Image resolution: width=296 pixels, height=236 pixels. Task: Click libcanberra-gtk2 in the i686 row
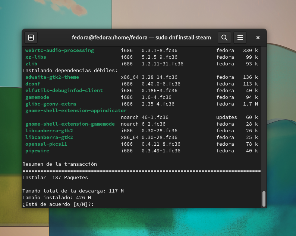coord(49,130)
